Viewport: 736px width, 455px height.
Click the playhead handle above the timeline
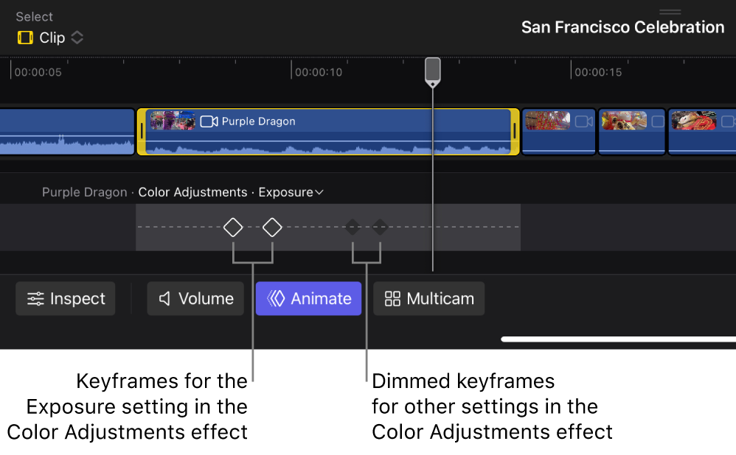coord(432,71)
